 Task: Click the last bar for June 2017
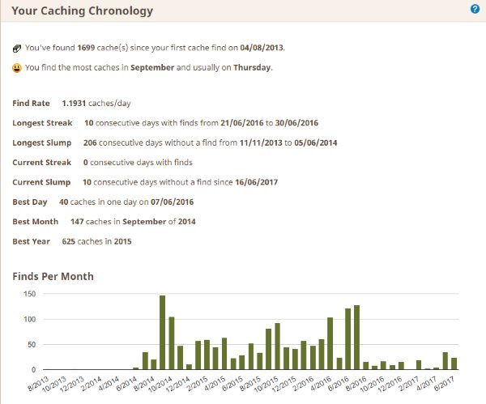454,364
